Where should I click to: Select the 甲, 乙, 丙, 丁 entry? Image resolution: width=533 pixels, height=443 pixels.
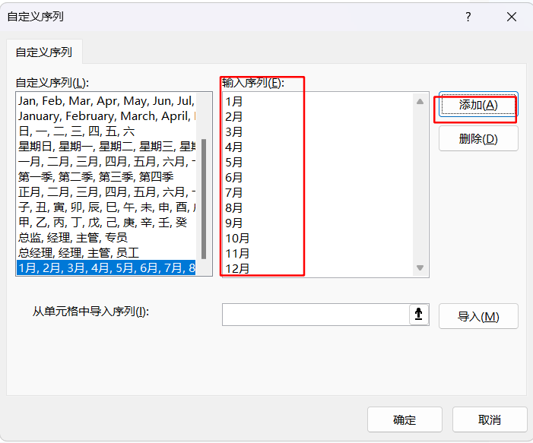coord(106,223)
